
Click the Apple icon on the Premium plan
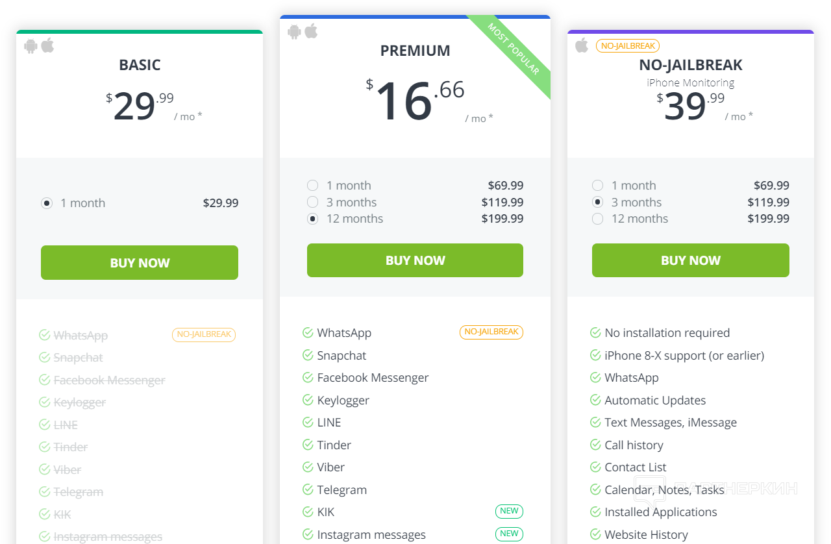312,31
